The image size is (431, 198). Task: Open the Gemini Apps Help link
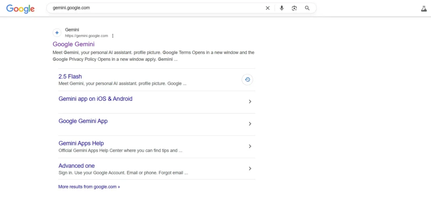pos(81,143)
